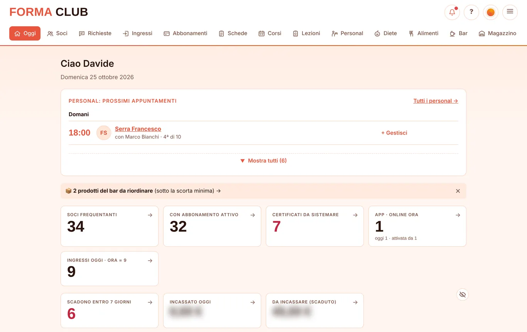The height and width of the screenshot is (332, 527).
Task: Open the Da incassare (scaduto) card arrow
Action: pyautogui.click(x=355, y=302)
